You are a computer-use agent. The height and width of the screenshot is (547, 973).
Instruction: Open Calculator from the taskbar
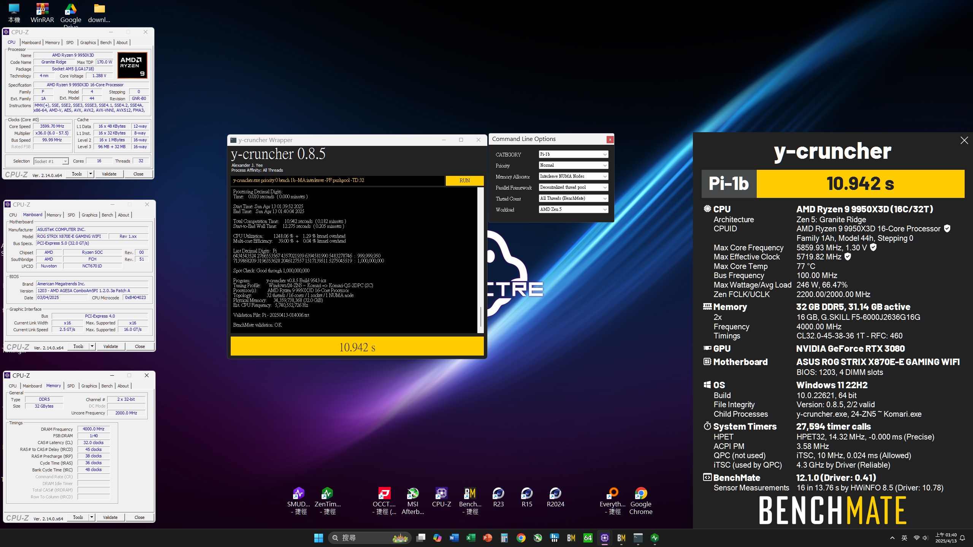[x=504, y=538]
